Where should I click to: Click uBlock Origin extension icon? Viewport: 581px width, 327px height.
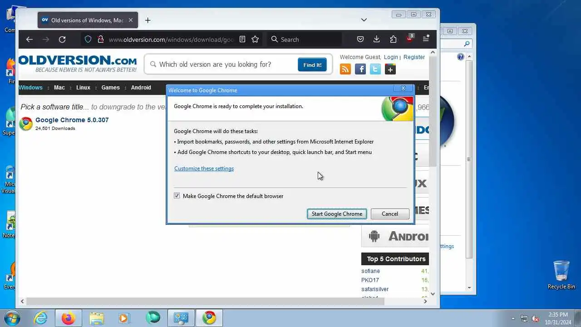[409, 39]
